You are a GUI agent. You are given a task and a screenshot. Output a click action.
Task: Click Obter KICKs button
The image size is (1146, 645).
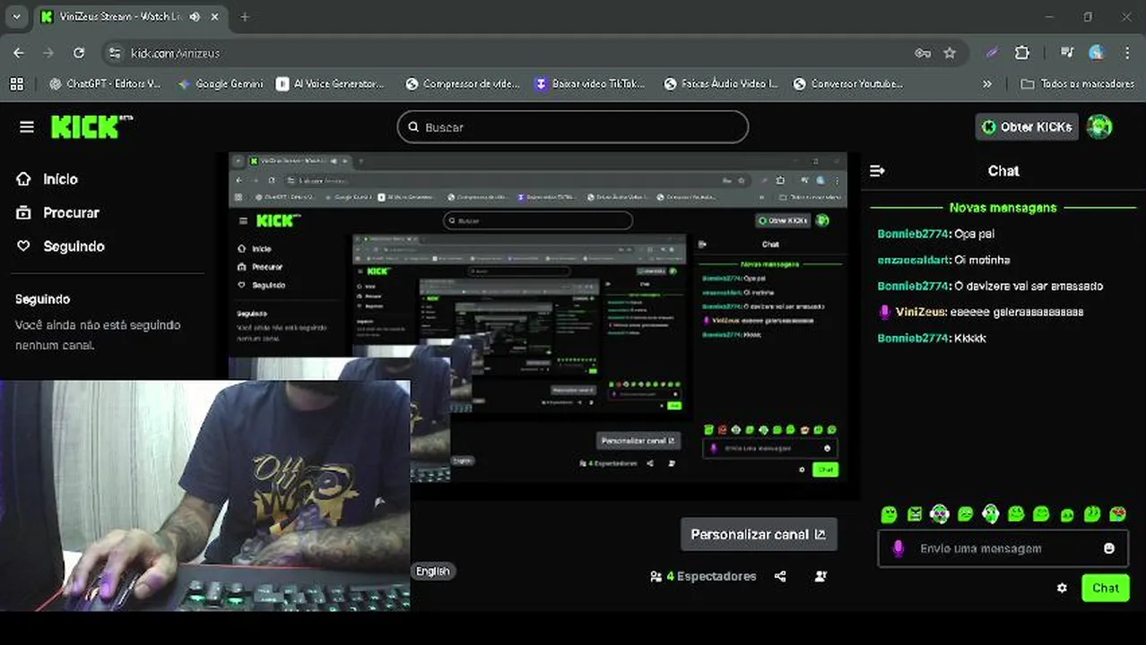coord(1027,126)
